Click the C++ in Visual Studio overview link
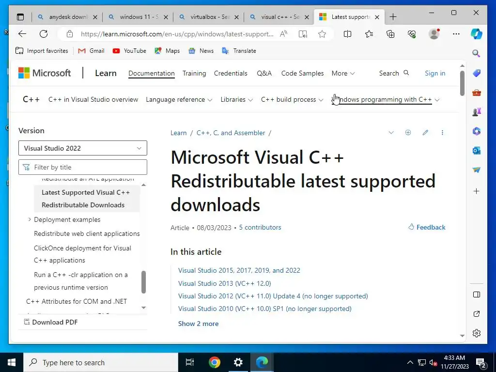 (x=93, y=100)
